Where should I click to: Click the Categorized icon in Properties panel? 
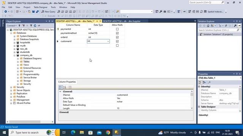[200, 82]
